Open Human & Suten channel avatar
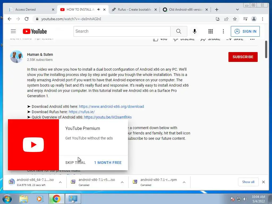 pyautogui.click(x=16, y=57)
